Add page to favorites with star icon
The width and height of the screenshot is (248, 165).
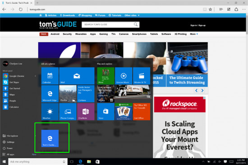pos(210,9)
